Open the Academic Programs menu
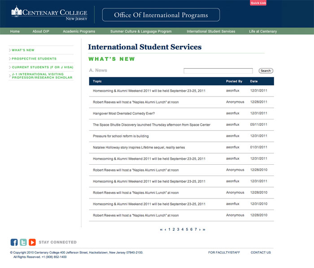Image resolution: width=314 pixels, height=268 pixels. pyautogui.click(x=79, y=31)
